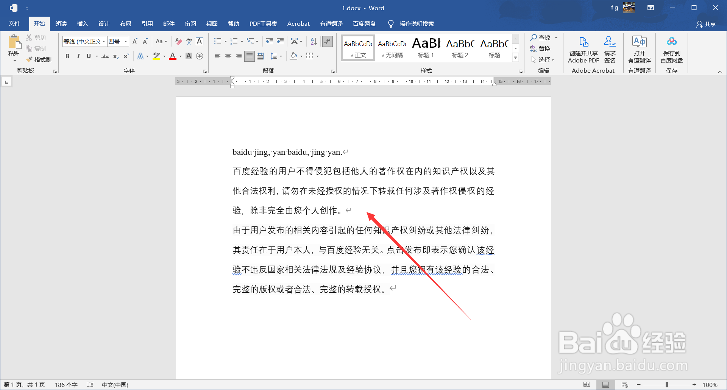Apply character shading icon

[189, 56]
